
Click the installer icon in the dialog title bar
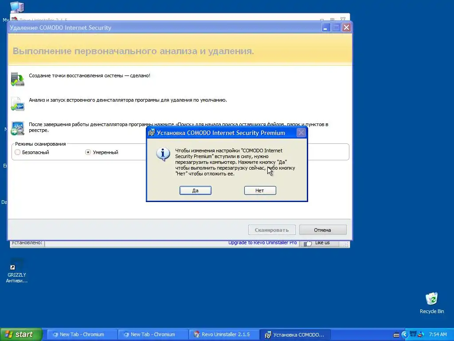(x=152, y=133)
